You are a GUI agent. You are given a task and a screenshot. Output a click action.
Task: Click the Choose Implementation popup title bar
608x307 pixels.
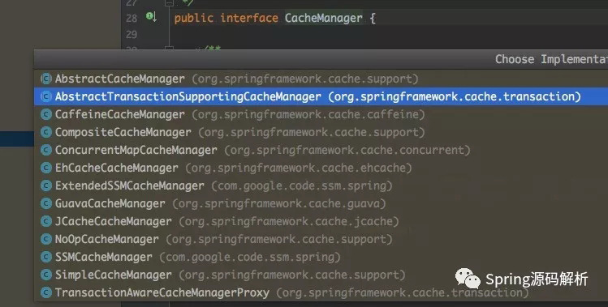tap(321, 59)
